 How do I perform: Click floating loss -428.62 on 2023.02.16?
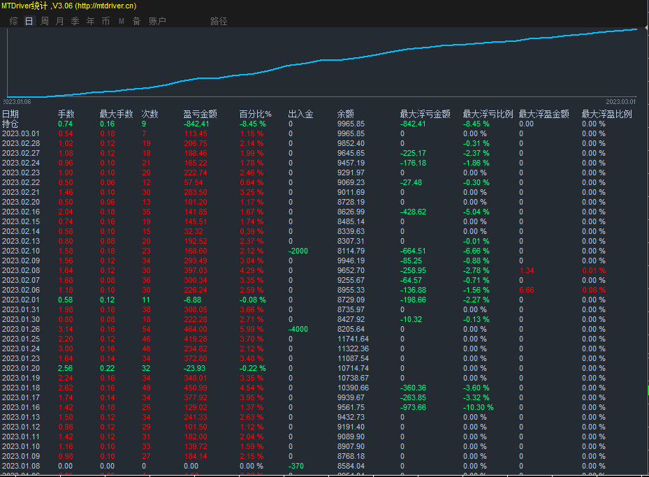(413, 212)
